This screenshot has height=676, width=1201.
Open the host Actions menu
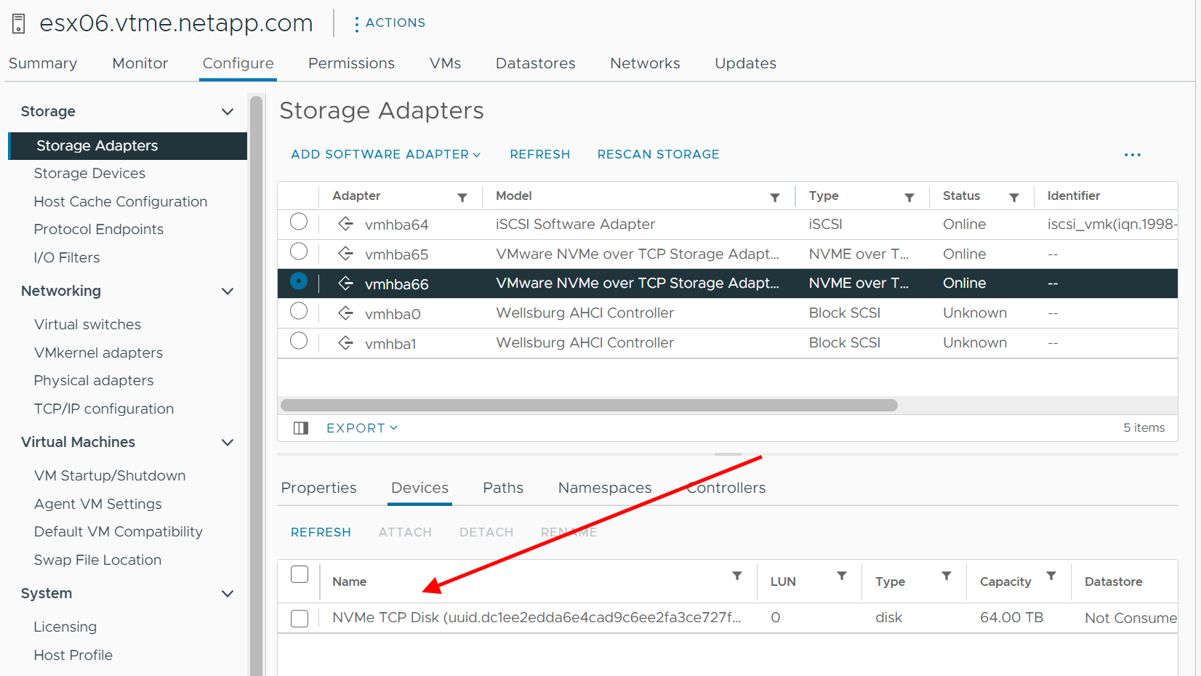390,23
